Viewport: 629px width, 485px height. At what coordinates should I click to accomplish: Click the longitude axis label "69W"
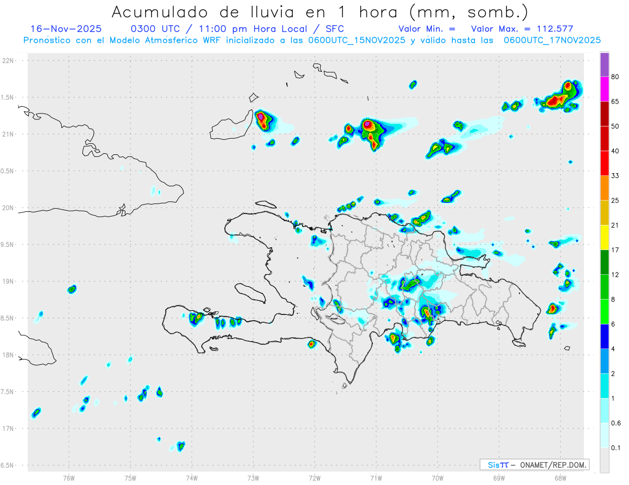click(499, 478)
